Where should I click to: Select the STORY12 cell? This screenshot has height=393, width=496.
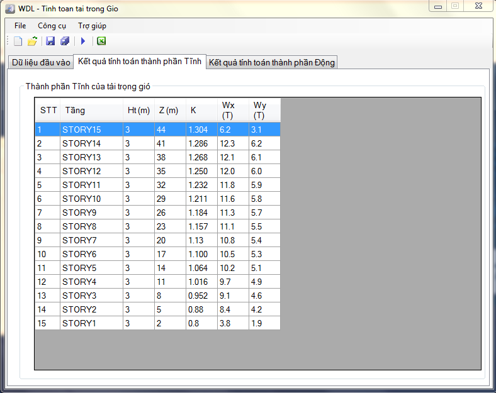[x=91, y=171]
